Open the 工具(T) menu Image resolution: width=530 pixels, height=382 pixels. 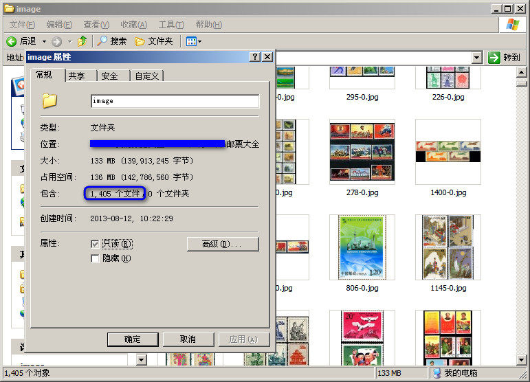pos(171,25)
